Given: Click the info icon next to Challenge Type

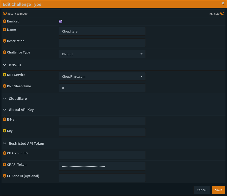Looking at the screenshot, I should point(5,52).
